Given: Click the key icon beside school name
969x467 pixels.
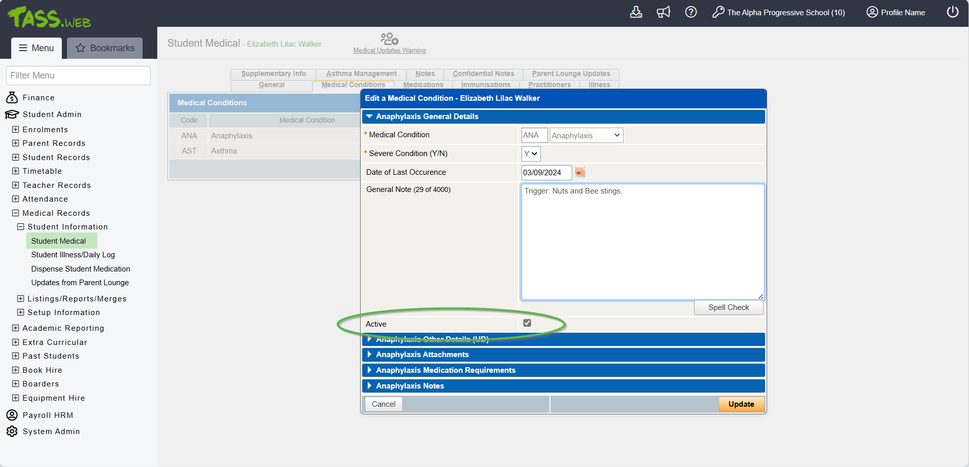Looking at the screenshot, I should [x=718, y=12].
